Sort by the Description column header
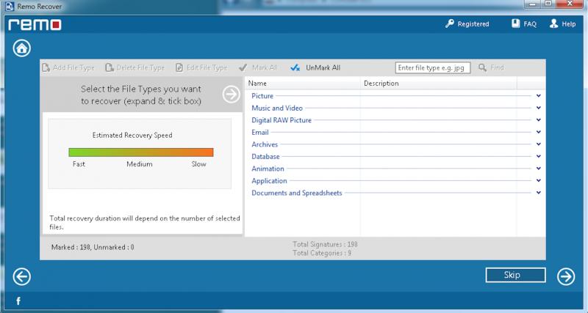This screenshot has height=313, width=588. click(438, 84)
